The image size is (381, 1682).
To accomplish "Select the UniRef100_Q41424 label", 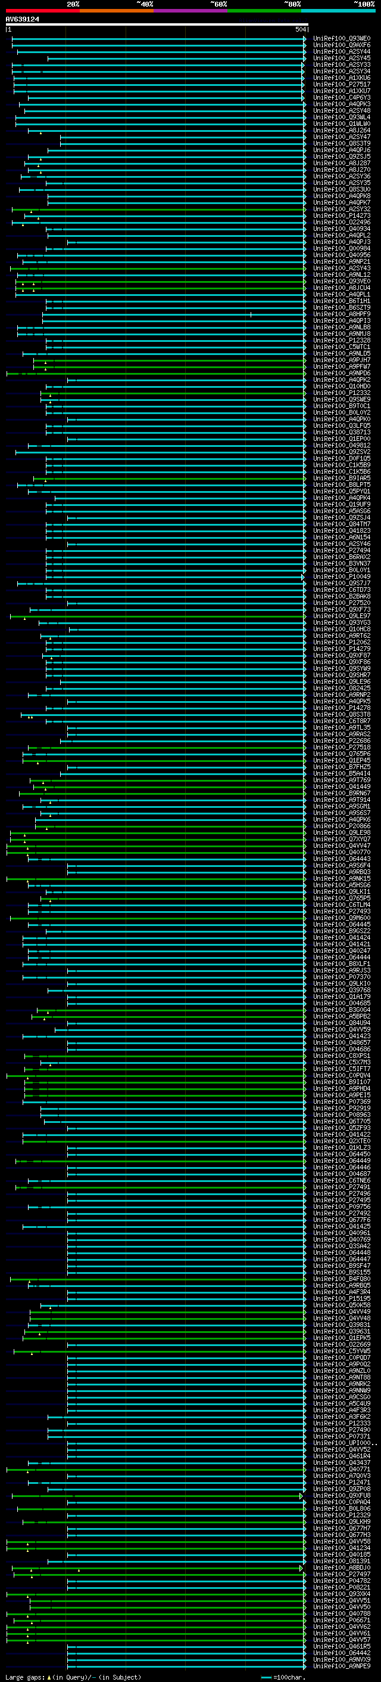I will pyautogui.click(x=342, y=937).
